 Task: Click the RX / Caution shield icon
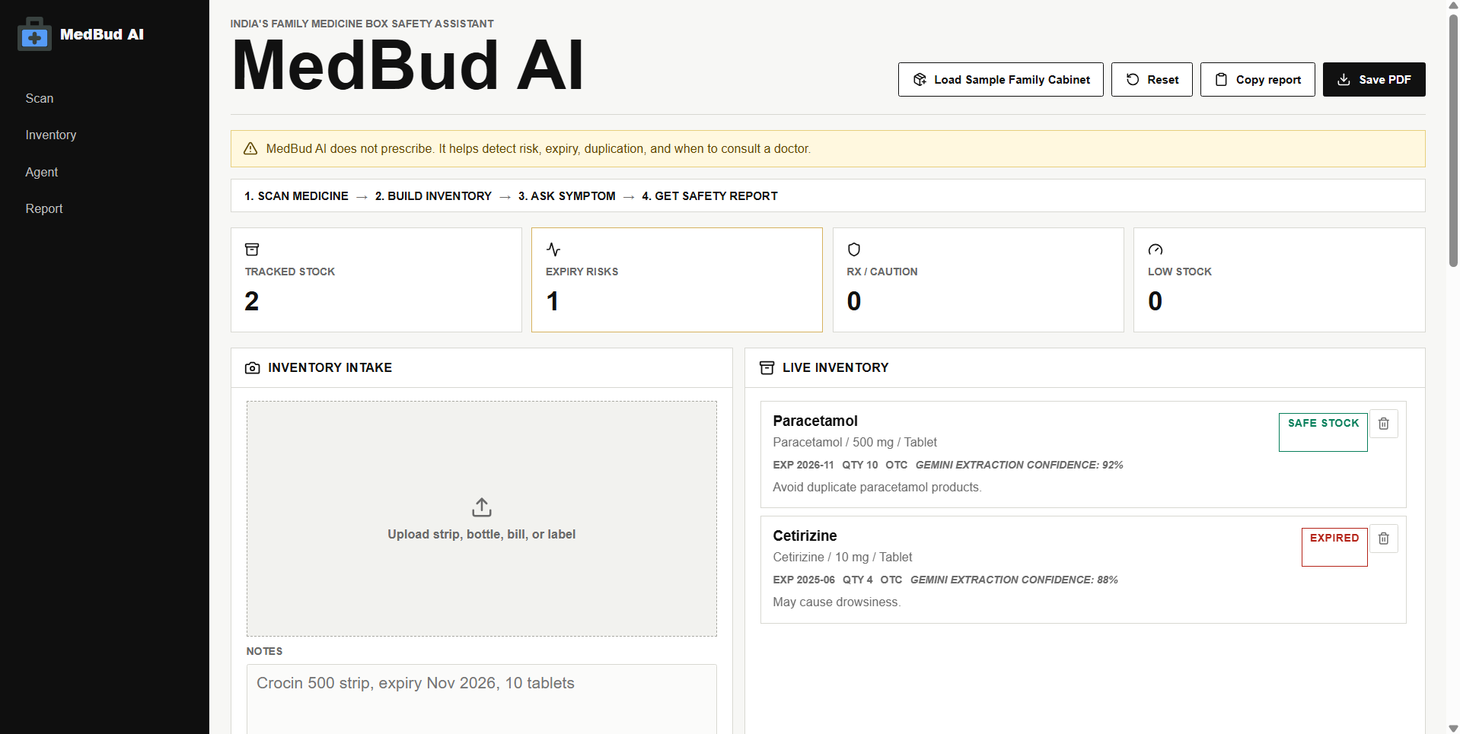click(854, 249)
